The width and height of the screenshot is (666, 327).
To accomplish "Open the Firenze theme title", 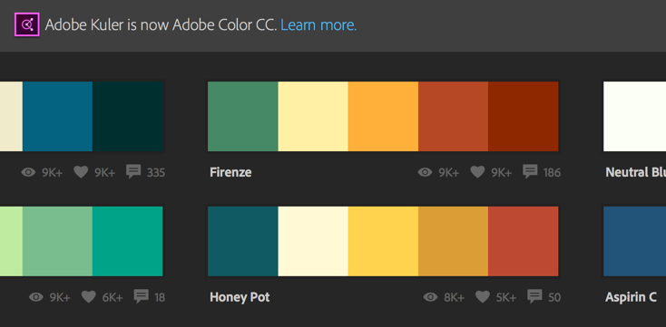I will click(x=230, y=172).
